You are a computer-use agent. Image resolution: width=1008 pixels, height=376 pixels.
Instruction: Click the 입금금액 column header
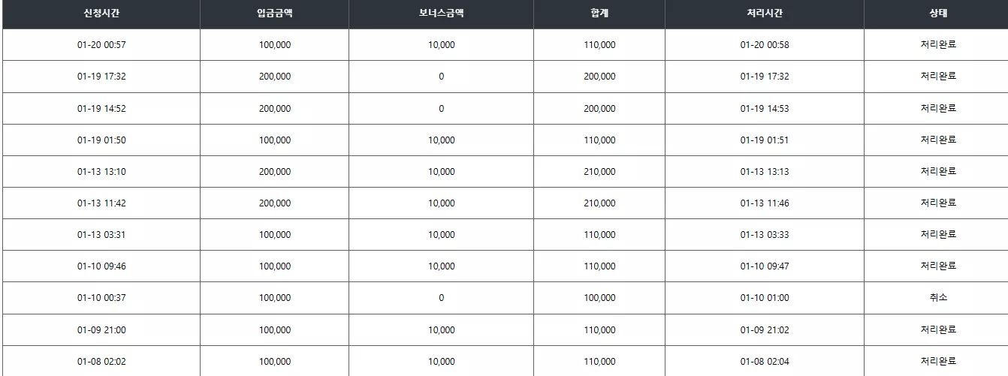(x=274, y=14)
